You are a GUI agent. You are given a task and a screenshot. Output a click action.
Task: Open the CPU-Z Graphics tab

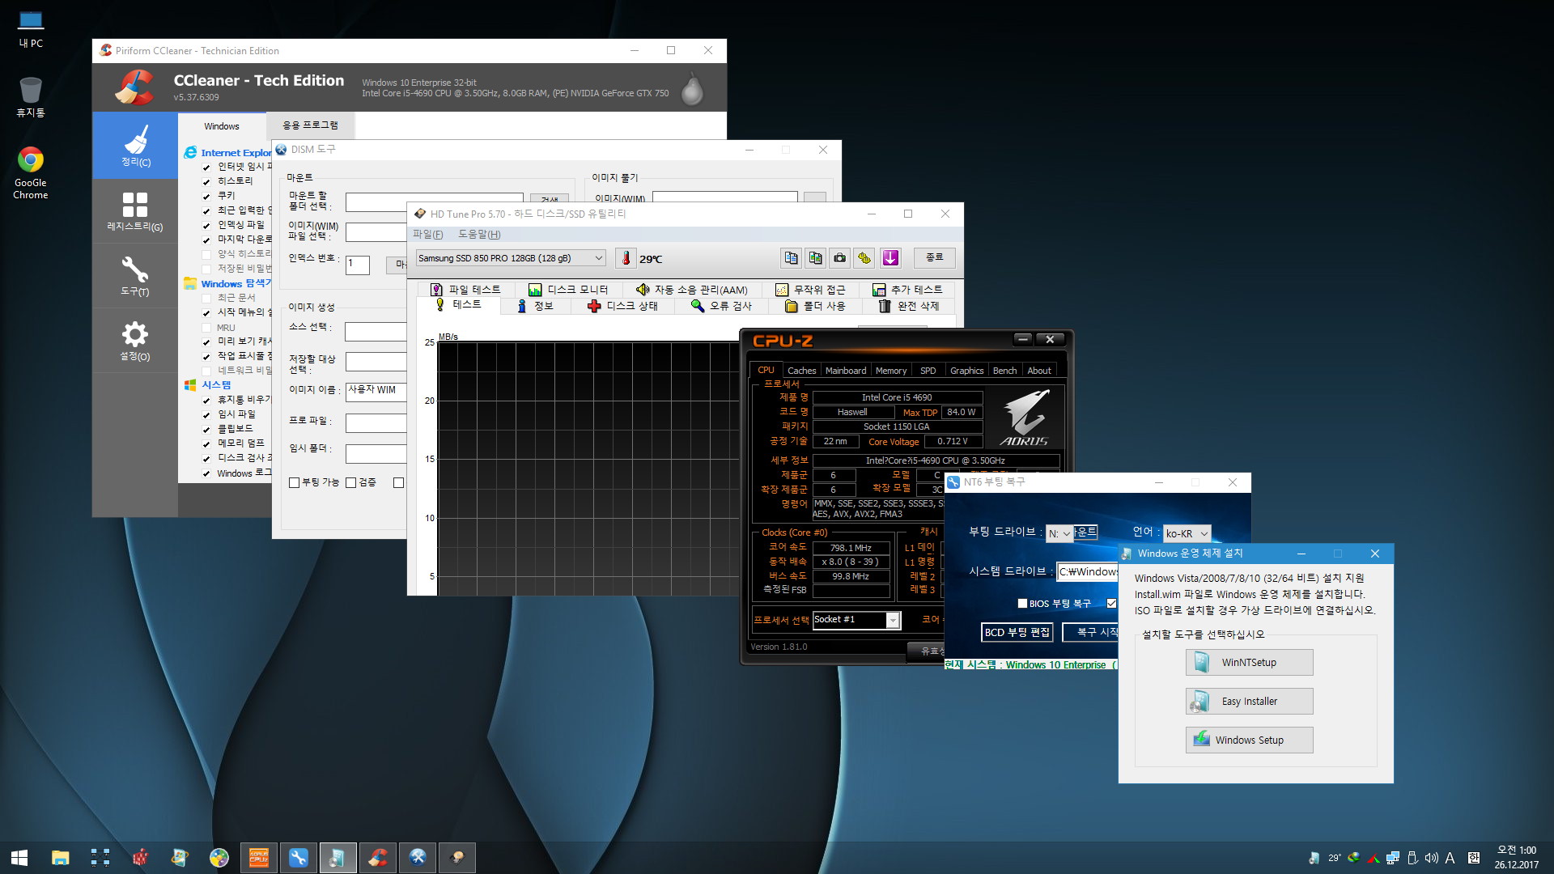(966, 371)
